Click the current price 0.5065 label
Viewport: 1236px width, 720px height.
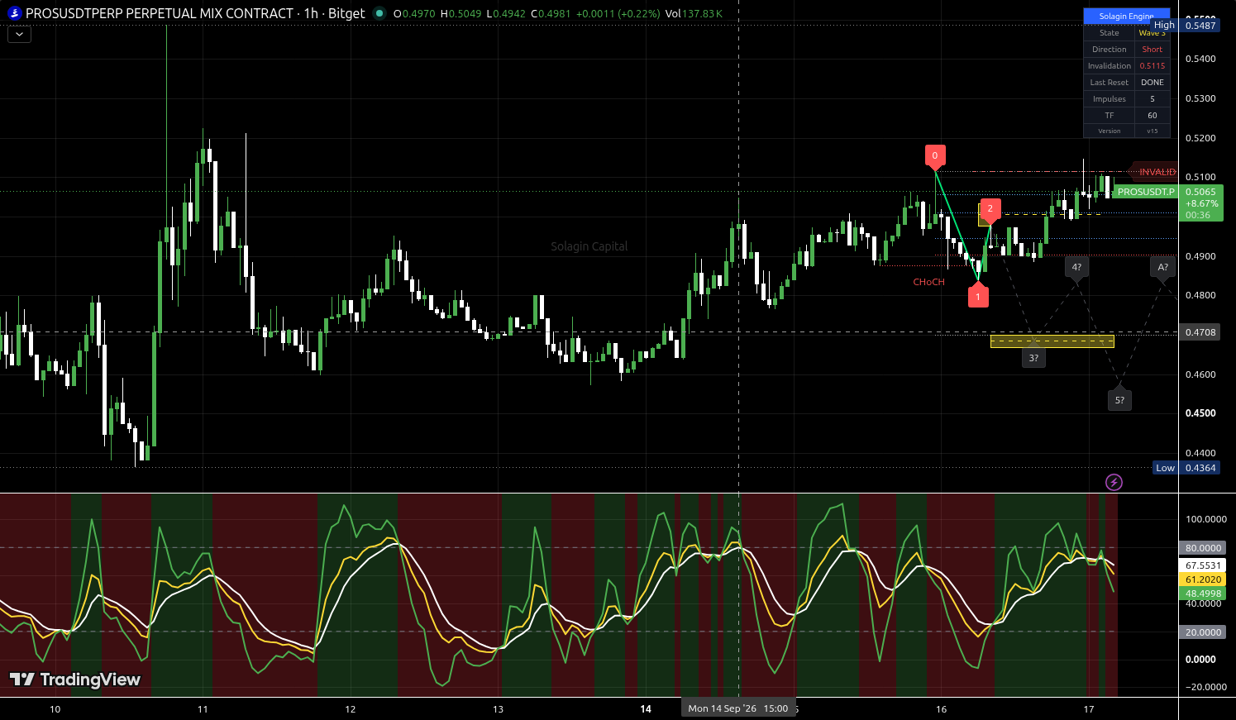coord(1200,192)
